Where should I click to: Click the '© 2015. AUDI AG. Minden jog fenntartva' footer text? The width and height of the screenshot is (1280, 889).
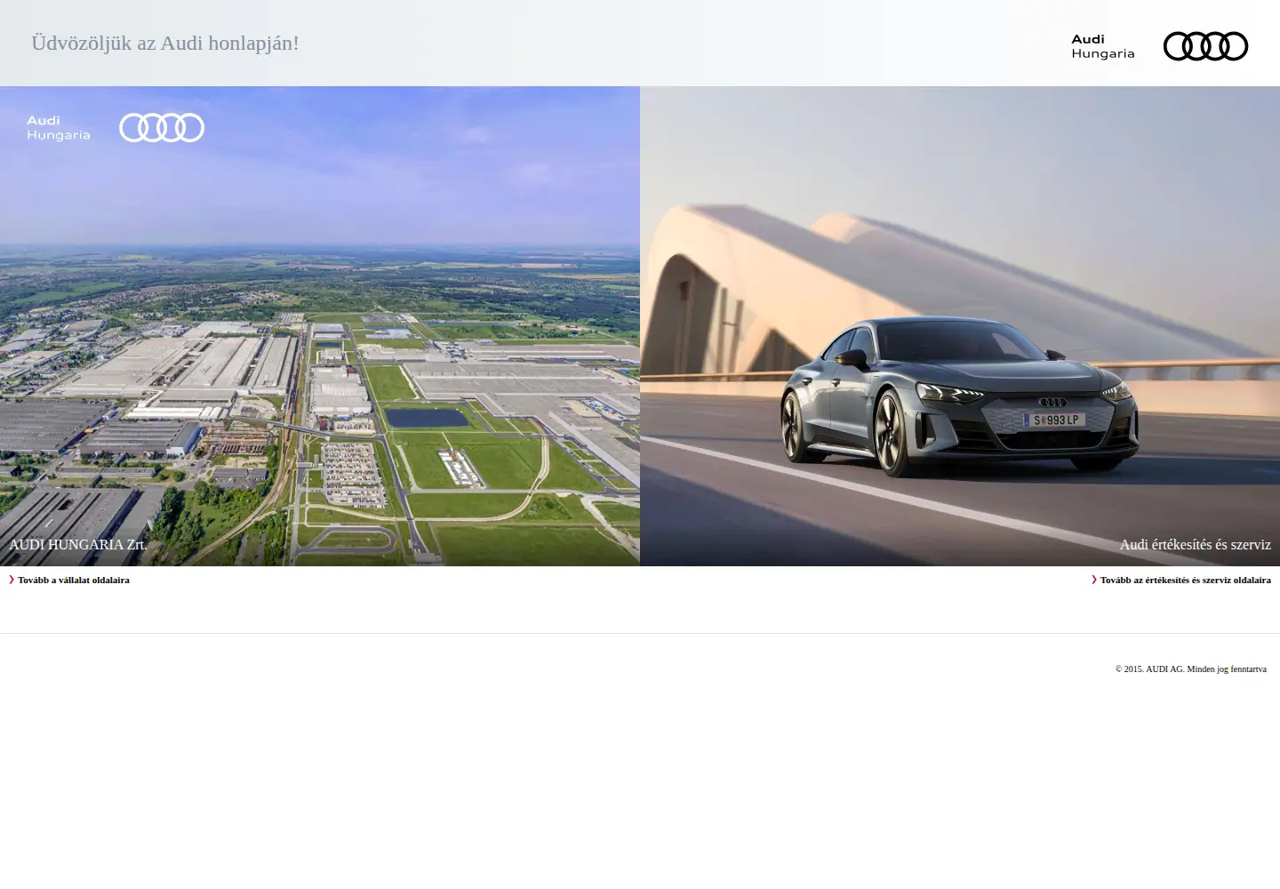coord(1191,669)
